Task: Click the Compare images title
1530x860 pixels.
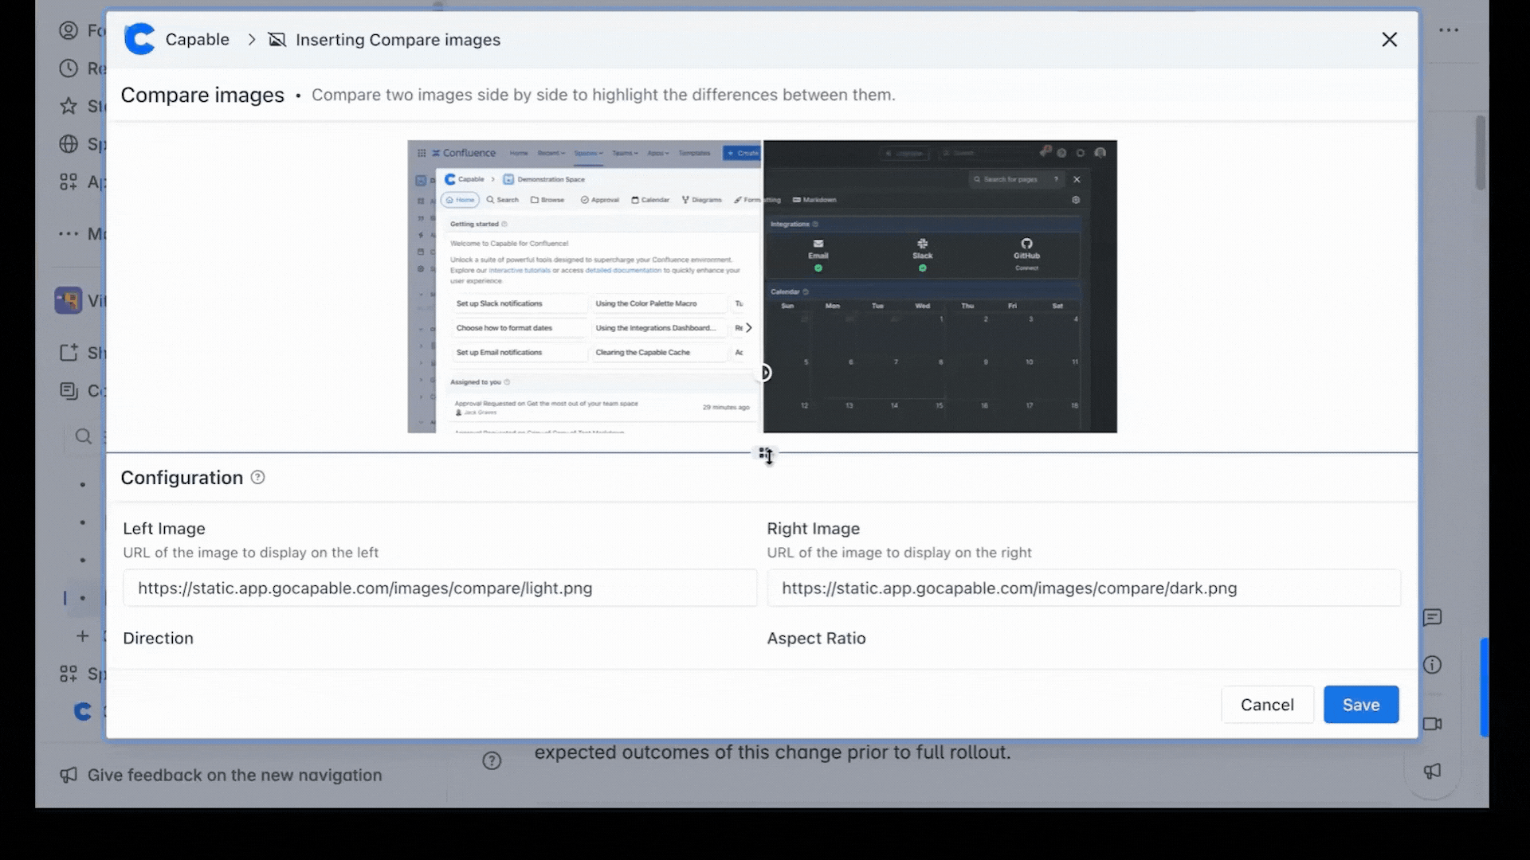Action: [x=202, y=95]
